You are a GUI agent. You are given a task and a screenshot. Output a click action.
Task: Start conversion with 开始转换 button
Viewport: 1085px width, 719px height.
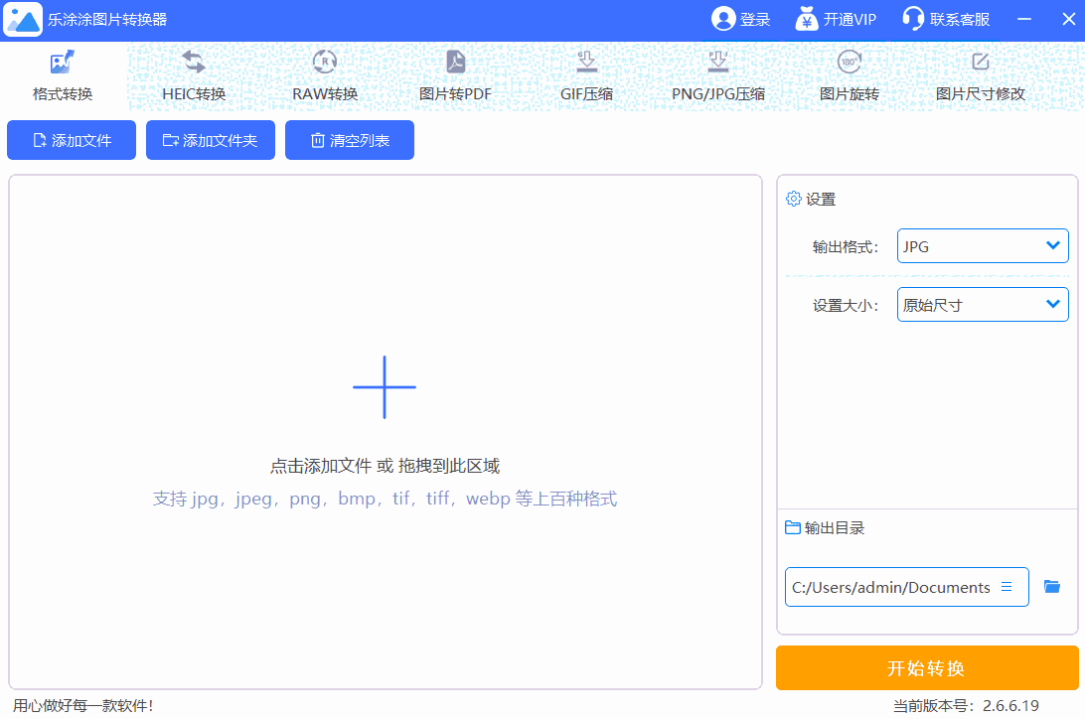[926, 668]
